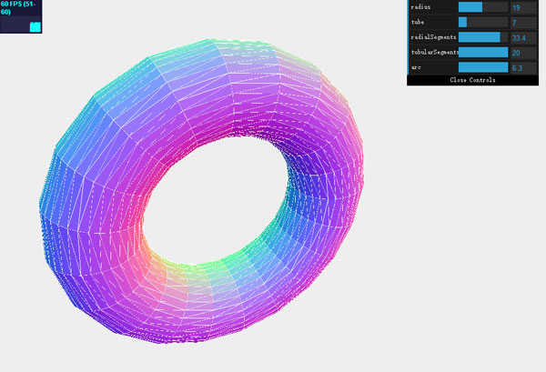Click the FPS stats panel

point(21,16)
